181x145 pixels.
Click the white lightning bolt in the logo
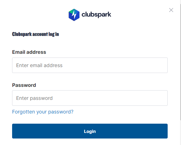point(74,15)
